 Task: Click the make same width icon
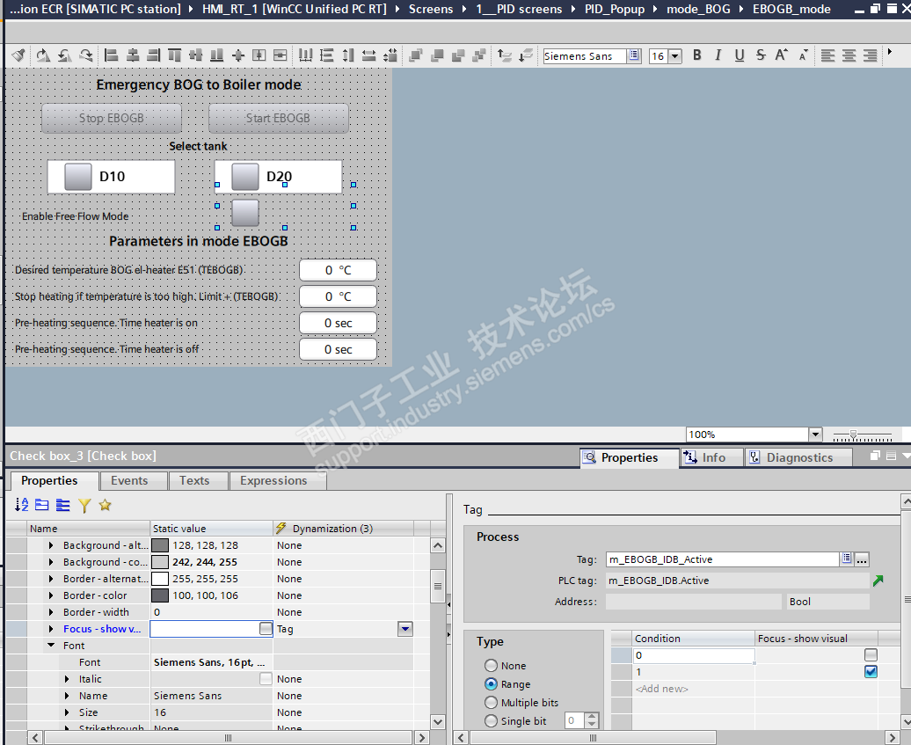pos(369,55)
